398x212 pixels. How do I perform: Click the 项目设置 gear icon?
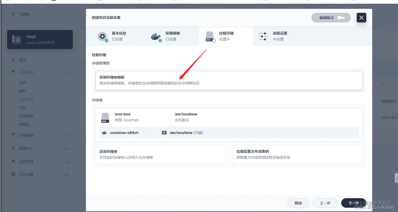[x=13, y=174]
